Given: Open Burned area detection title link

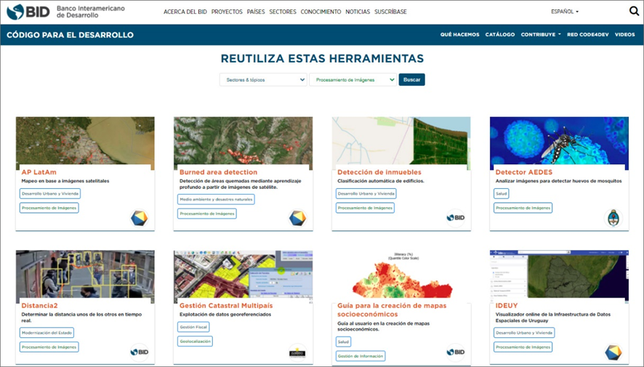Looking at the screenshot, I should [x=219, y=172].
